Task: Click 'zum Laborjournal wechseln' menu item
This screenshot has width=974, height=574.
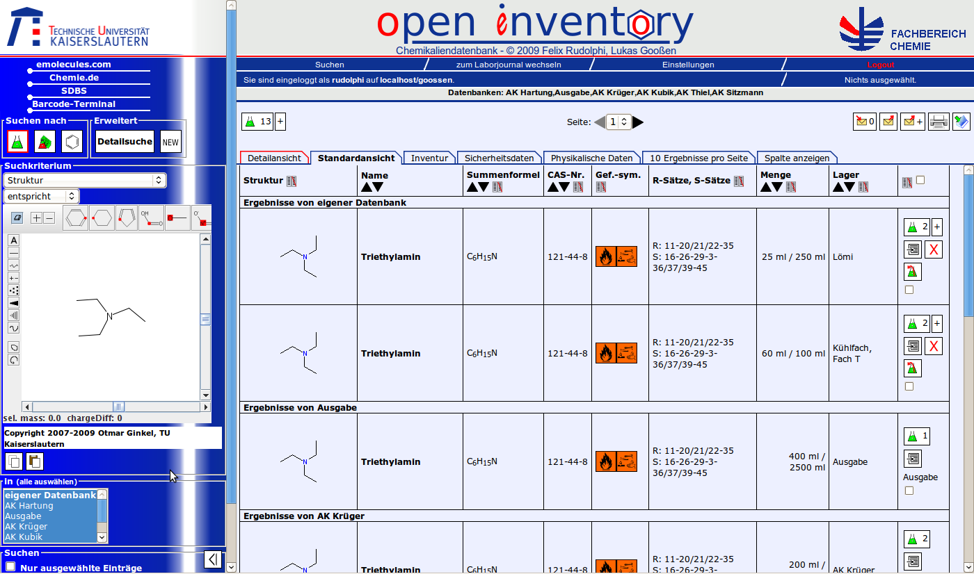Action: click(x=509, y=65)
